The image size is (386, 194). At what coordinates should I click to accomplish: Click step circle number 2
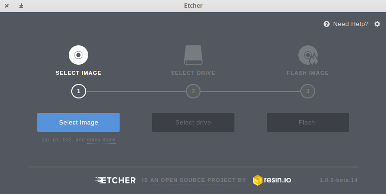pos(193,91)
